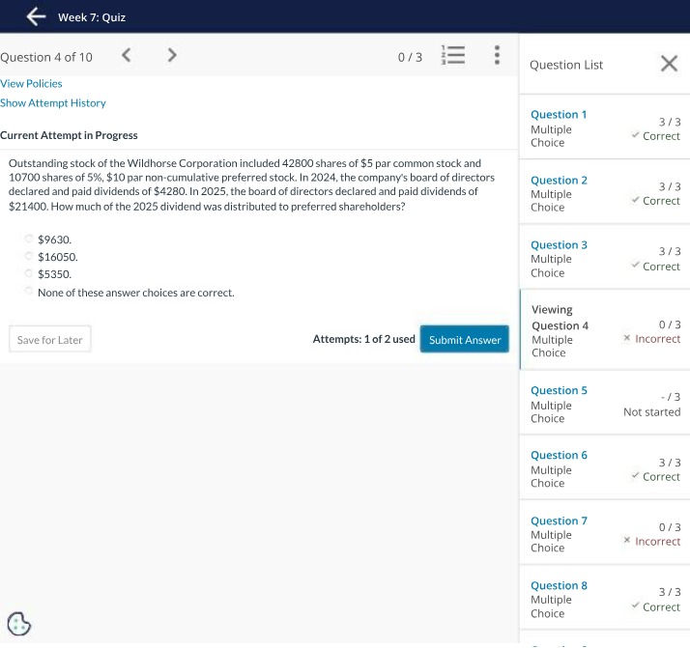Image resolution: width=690 pixels, height=648 pixels.
Task: Click the '3 / 3' score for Question 2
Action: pyautogui.click(x=670, y=186)
